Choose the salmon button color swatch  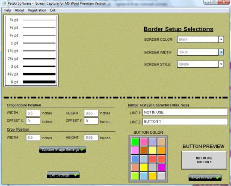[x=135, y=168]
